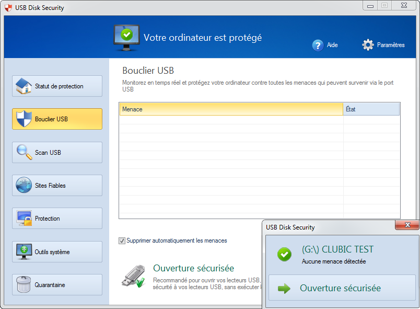This screenshot has width=420, height=309.
Task: Open the Outils système tab label
Action: point(52,252)
